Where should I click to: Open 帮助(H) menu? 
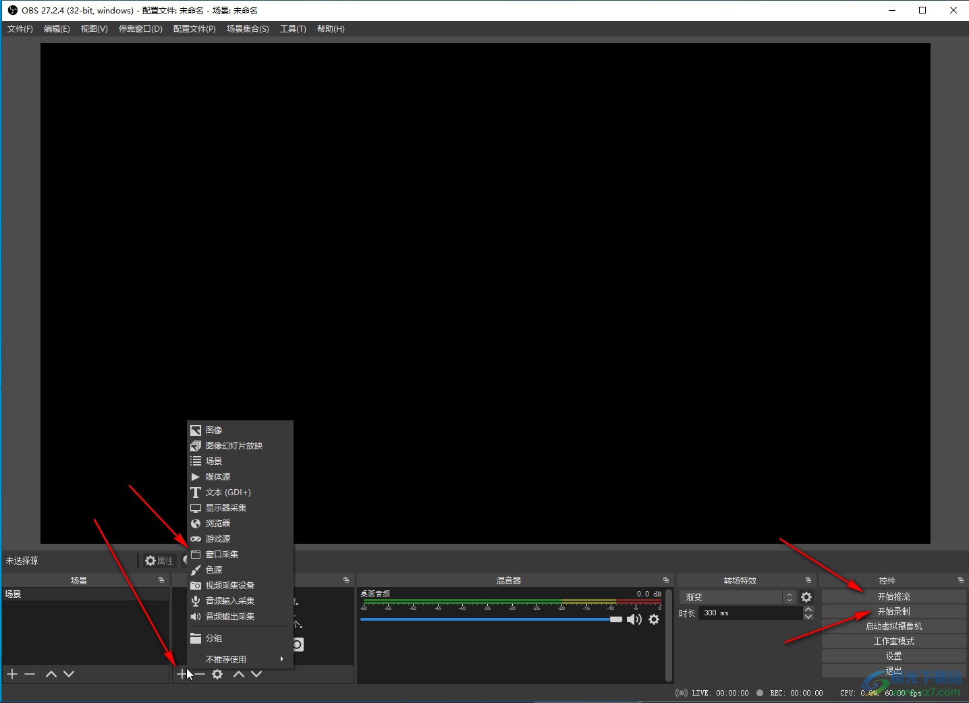(331, 29)
